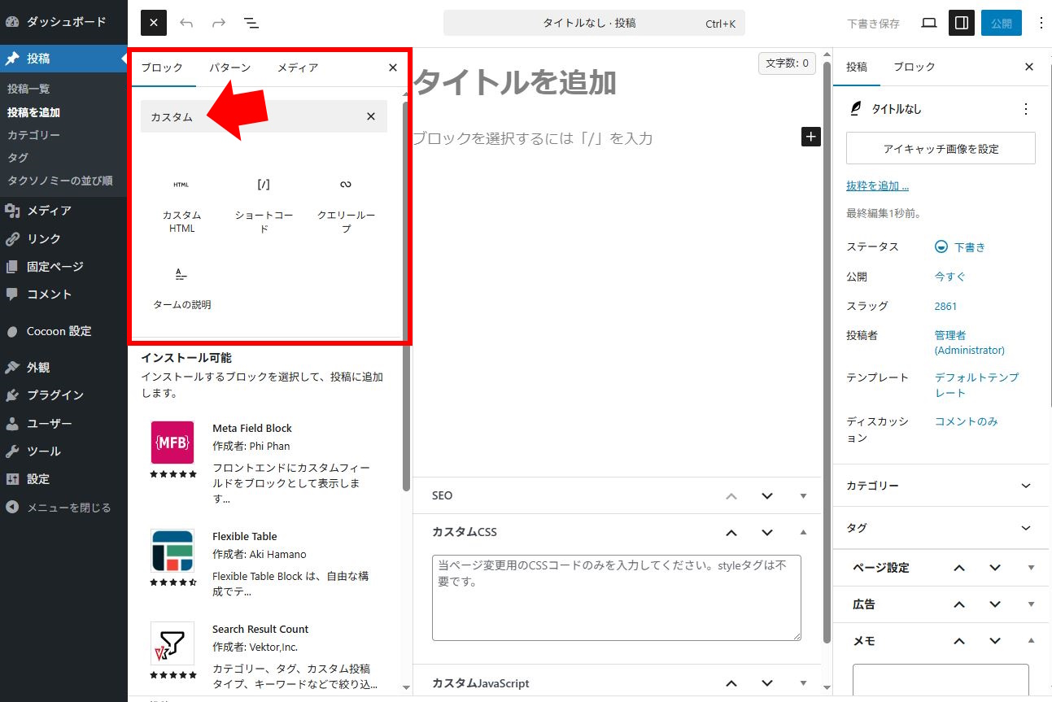The image size is (1052, 702).
Task: Open the preview laptop icon
Action: point(929,23)
